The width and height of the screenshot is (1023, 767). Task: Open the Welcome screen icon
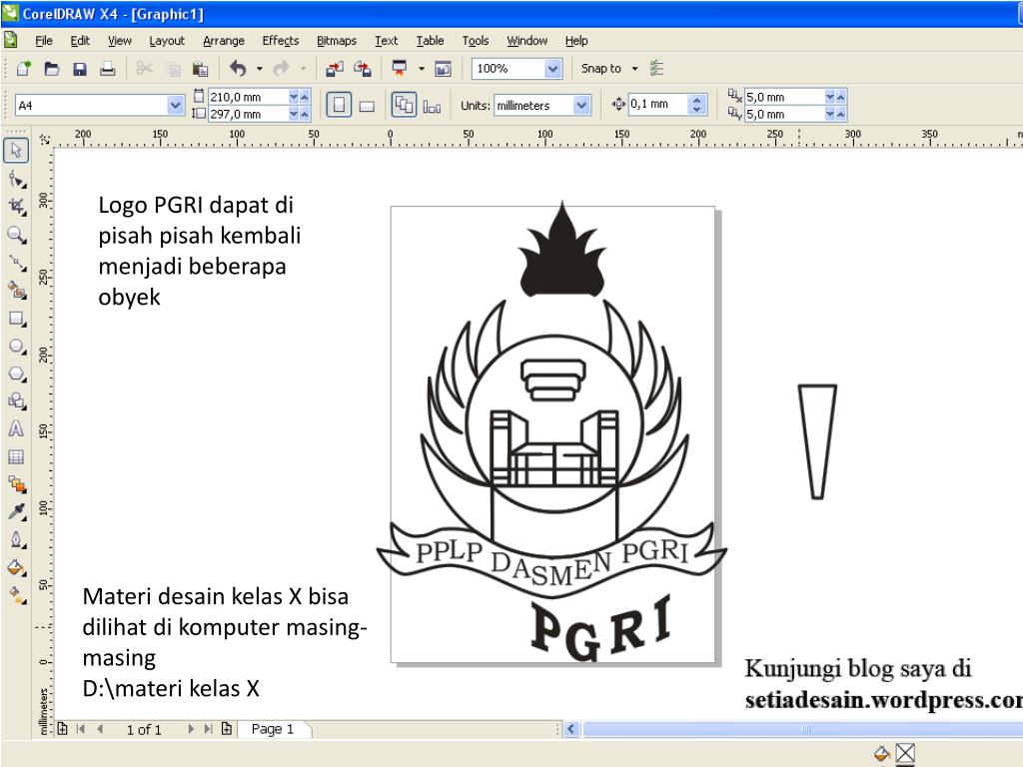click(x=443, y=69)
